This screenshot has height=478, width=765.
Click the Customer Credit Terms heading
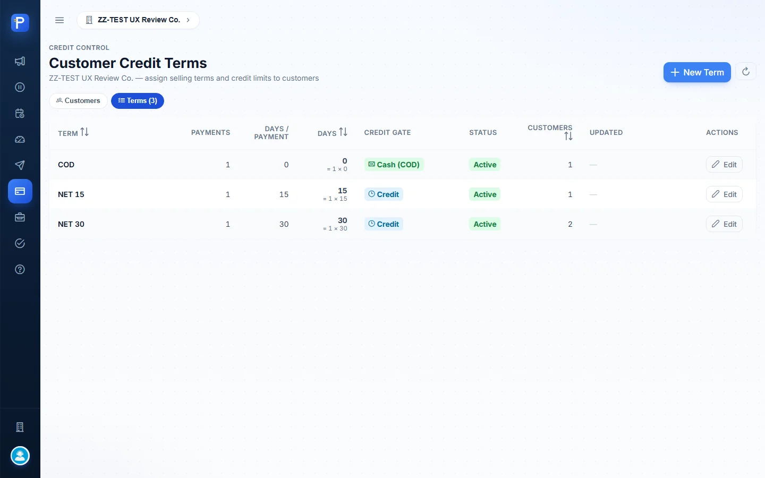pos(128,63)
